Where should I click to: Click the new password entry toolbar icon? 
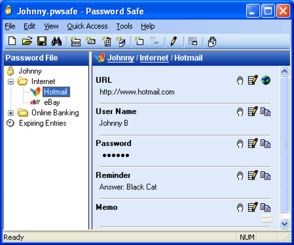(76, 41)
